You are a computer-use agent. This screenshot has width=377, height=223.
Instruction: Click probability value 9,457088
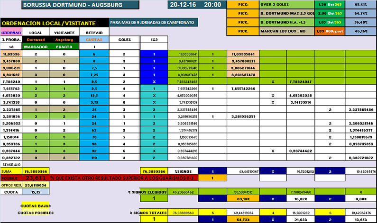pyautogui.click(x=11, y=61)
